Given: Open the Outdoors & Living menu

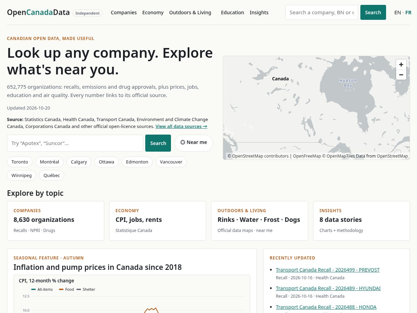Looking at the screenshot, I should pyautogui.click(x=190, y=13).
